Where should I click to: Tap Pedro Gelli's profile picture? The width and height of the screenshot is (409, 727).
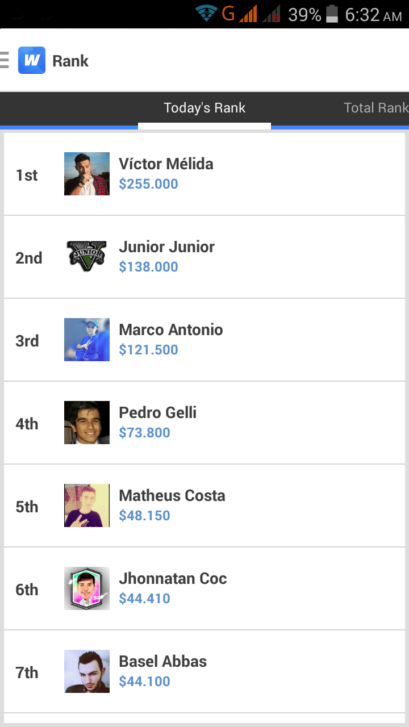[x=87, y=423]
